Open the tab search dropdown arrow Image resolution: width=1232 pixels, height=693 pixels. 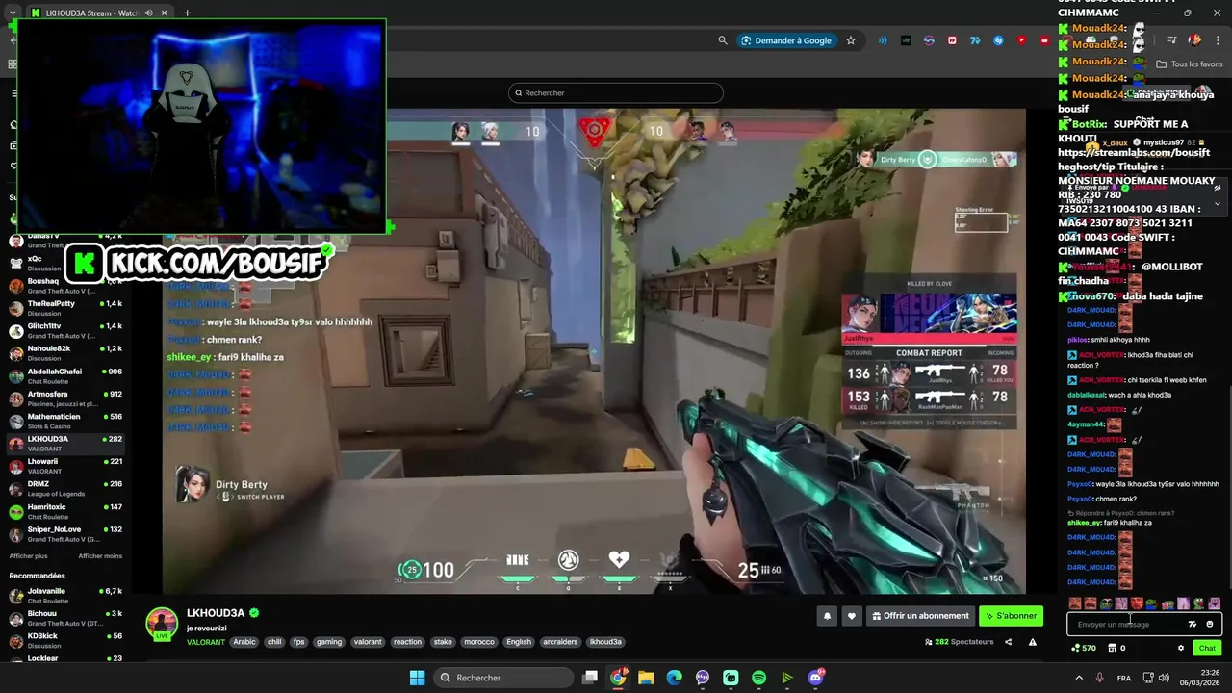13,13
